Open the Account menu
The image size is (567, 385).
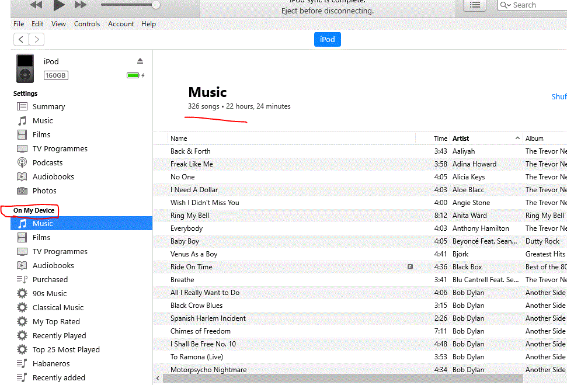(121, 24)
